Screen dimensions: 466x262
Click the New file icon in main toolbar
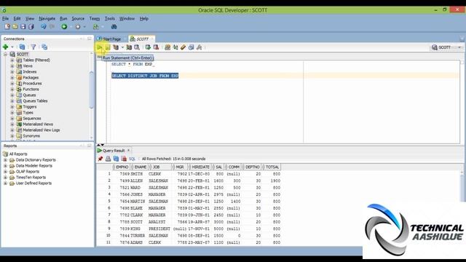[7, 27]
